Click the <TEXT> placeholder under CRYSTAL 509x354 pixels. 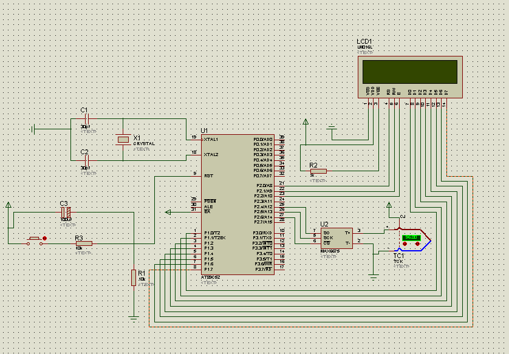pos(142,149)
